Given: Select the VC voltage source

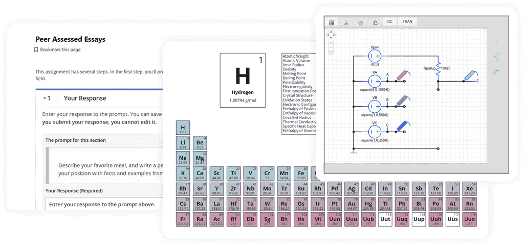Looking at the screenshot, I should (x=375, y=132).
